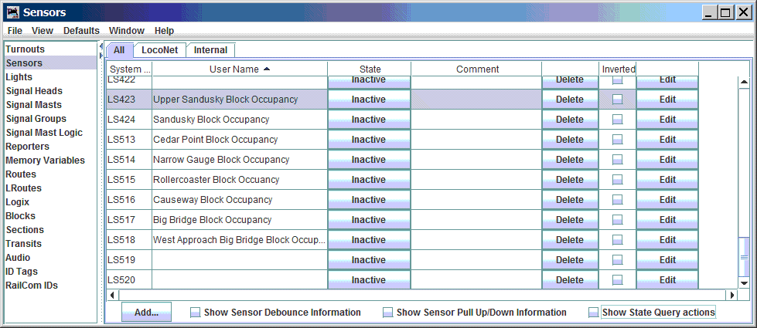Toggle Inverted checkbox for LS518
The image size is (757, 328).
tap(618, 240)
